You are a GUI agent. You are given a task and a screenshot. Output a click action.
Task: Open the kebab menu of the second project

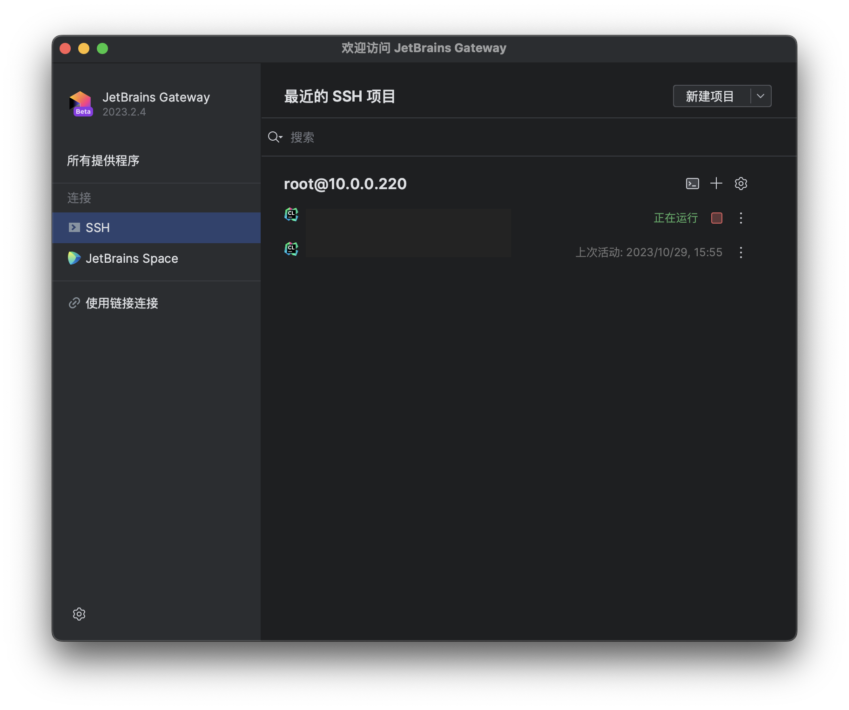coord(741,253)
